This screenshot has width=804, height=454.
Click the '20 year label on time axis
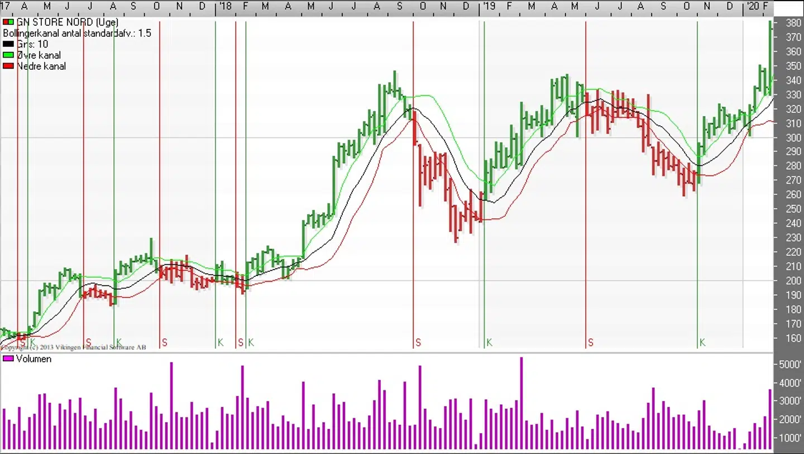pyautogui.click(x=753, y=6)
